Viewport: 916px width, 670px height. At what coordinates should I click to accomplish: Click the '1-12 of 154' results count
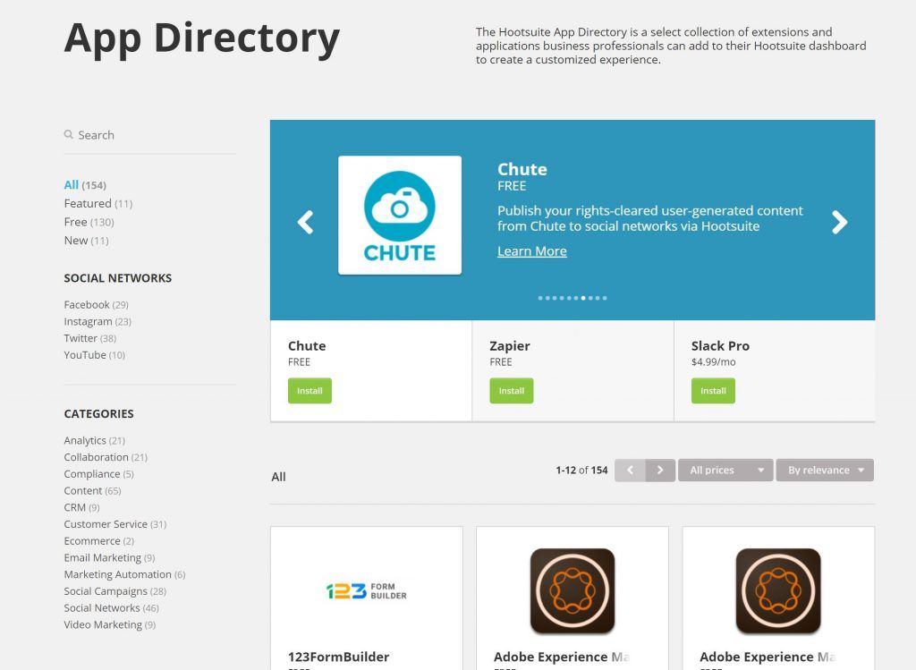click(x=581, y=471)
